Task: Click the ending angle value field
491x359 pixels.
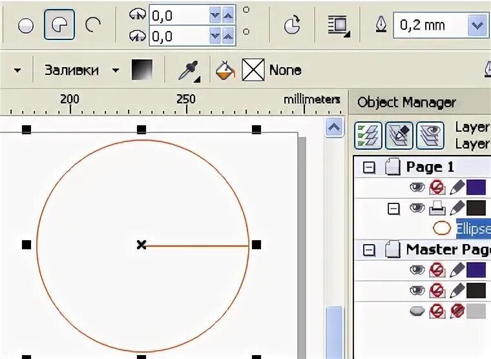Action: pos(179,36)
